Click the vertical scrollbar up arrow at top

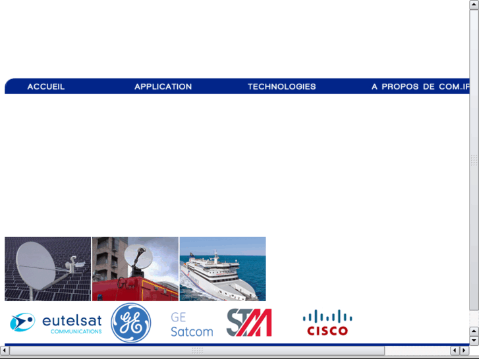pos(474,5)
